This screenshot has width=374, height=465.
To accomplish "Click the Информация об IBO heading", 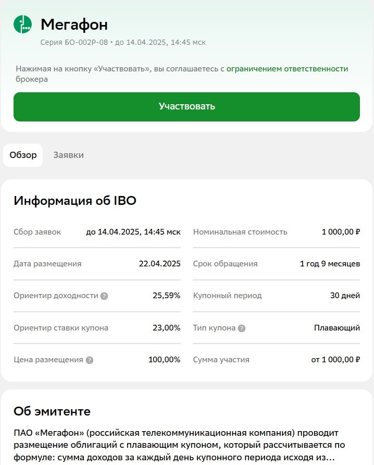I will coord(75,201).
